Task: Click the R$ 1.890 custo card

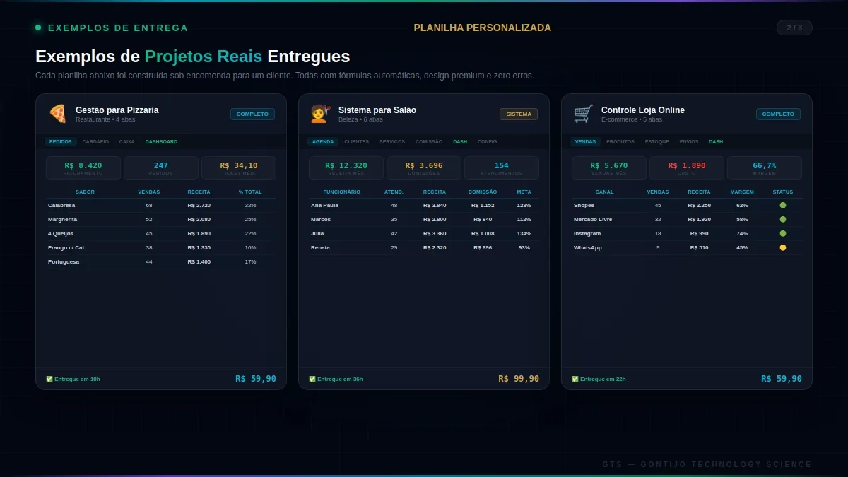Action: click(x=687, y=168)
